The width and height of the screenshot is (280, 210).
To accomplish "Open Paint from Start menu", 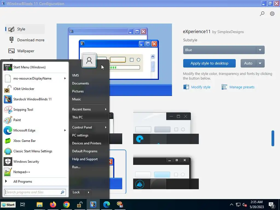I will (x=35, y=120).
